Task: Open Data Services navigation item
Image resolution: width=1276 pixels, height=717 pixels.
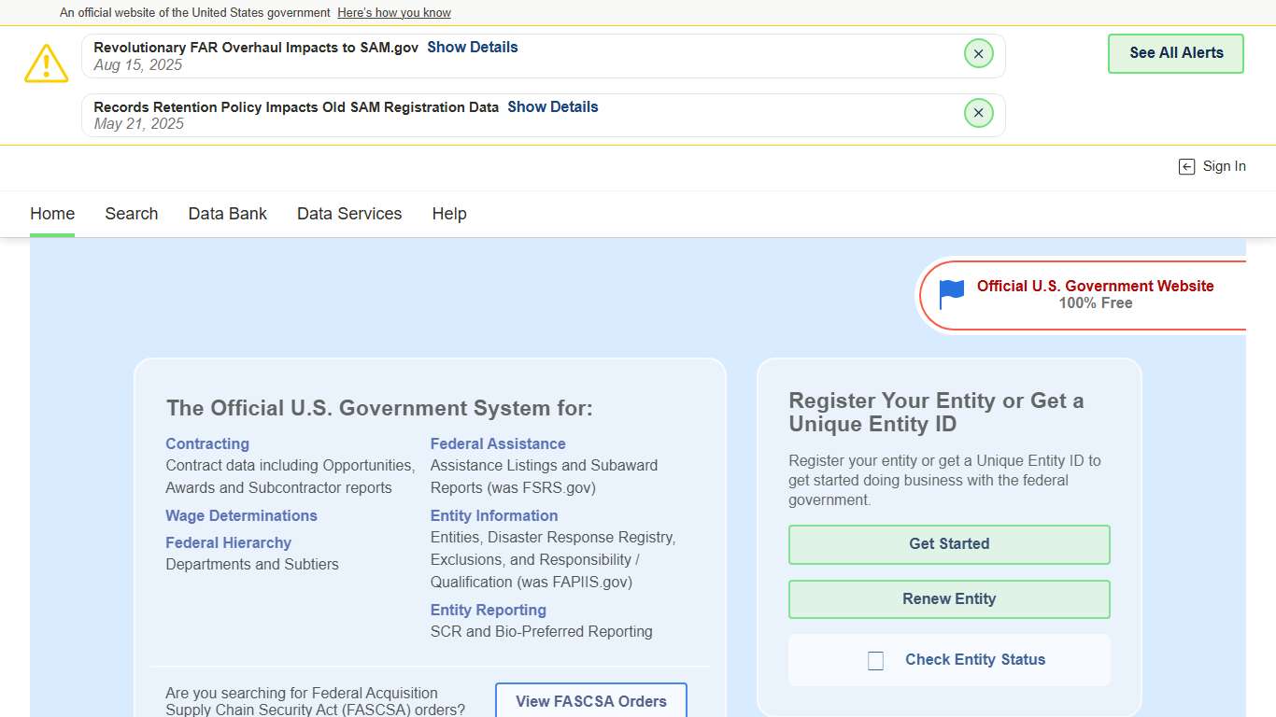Action: 348,214
